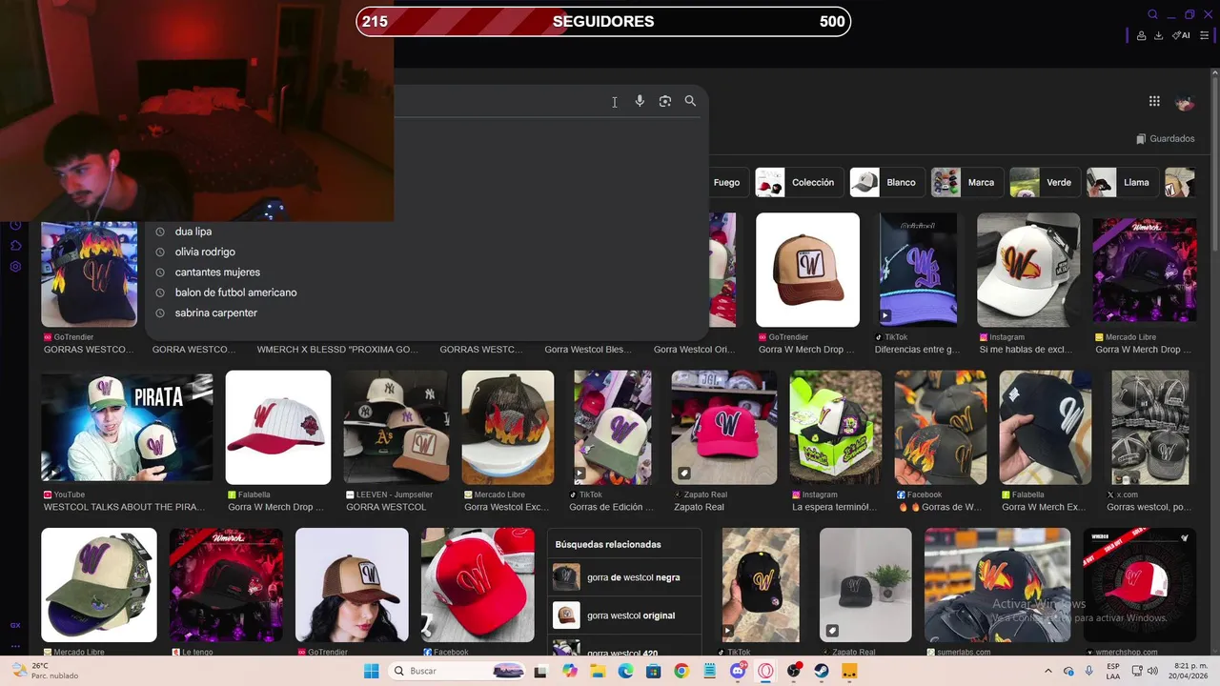The image size is (1220, 686).
Task: Launch Google Chrome from the taskbar
Action: [x=681, y=672]
